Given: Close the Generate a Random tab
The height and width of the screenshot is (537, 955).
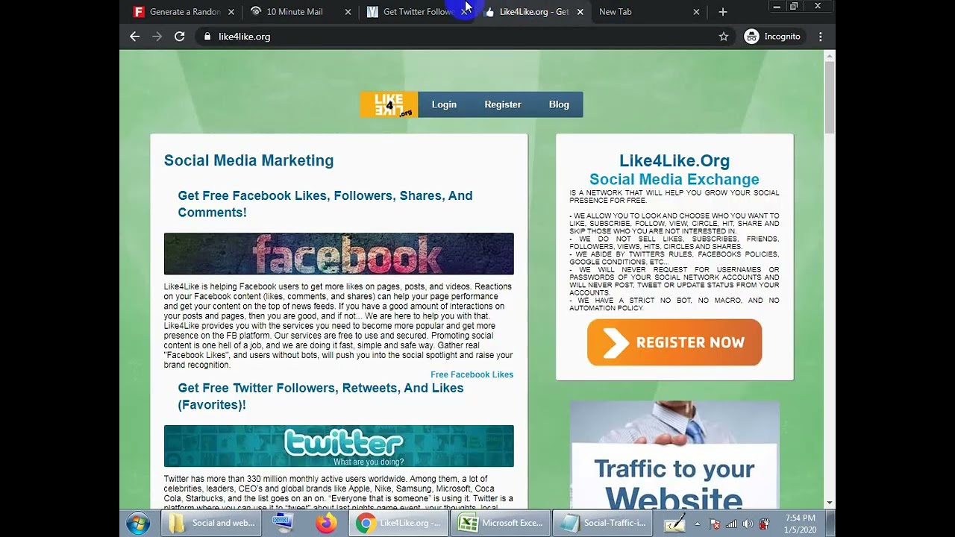Looking at the screenshot, I should click(231, 12).
